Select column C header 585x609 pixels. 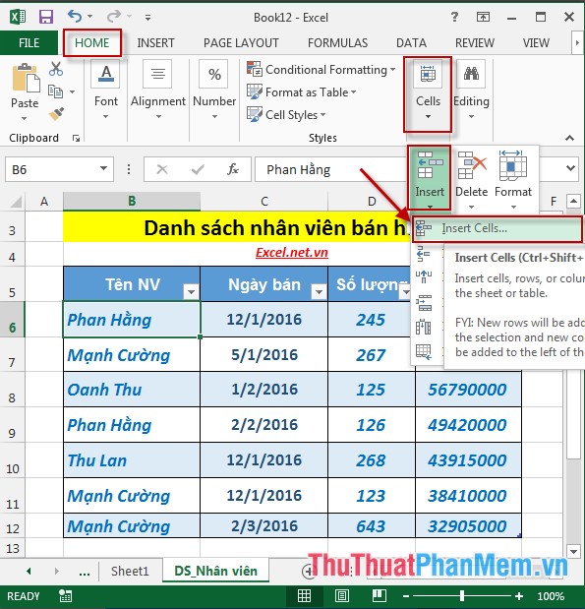click(263, 201)
